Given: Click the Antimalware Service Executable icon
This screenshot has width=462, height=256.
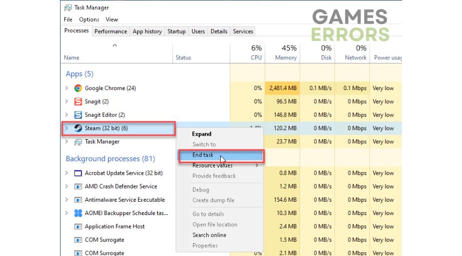Looking at the screenshot, I should [78, 200].
